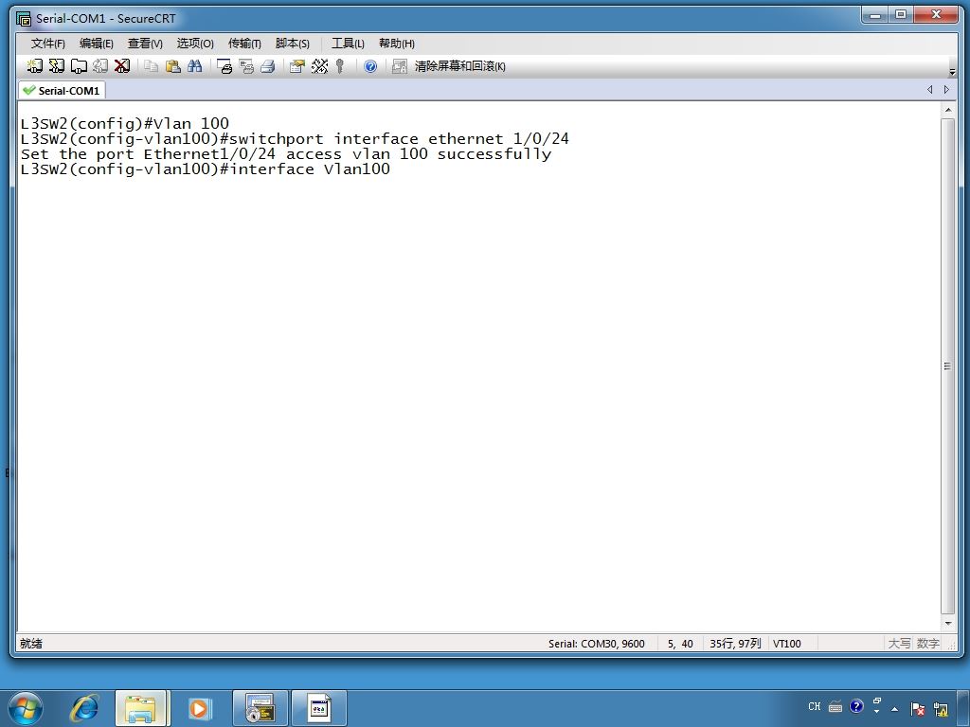This screenshot has height=727, width=970.
Task: Click 'Serial: COM30, 9600' status entry
Action: click(597, 644)
